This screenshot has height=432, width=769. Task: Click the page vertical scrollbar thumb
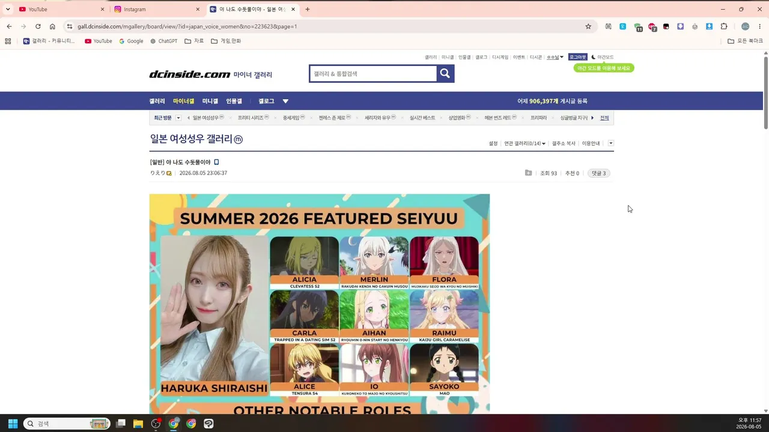[766, 93]
